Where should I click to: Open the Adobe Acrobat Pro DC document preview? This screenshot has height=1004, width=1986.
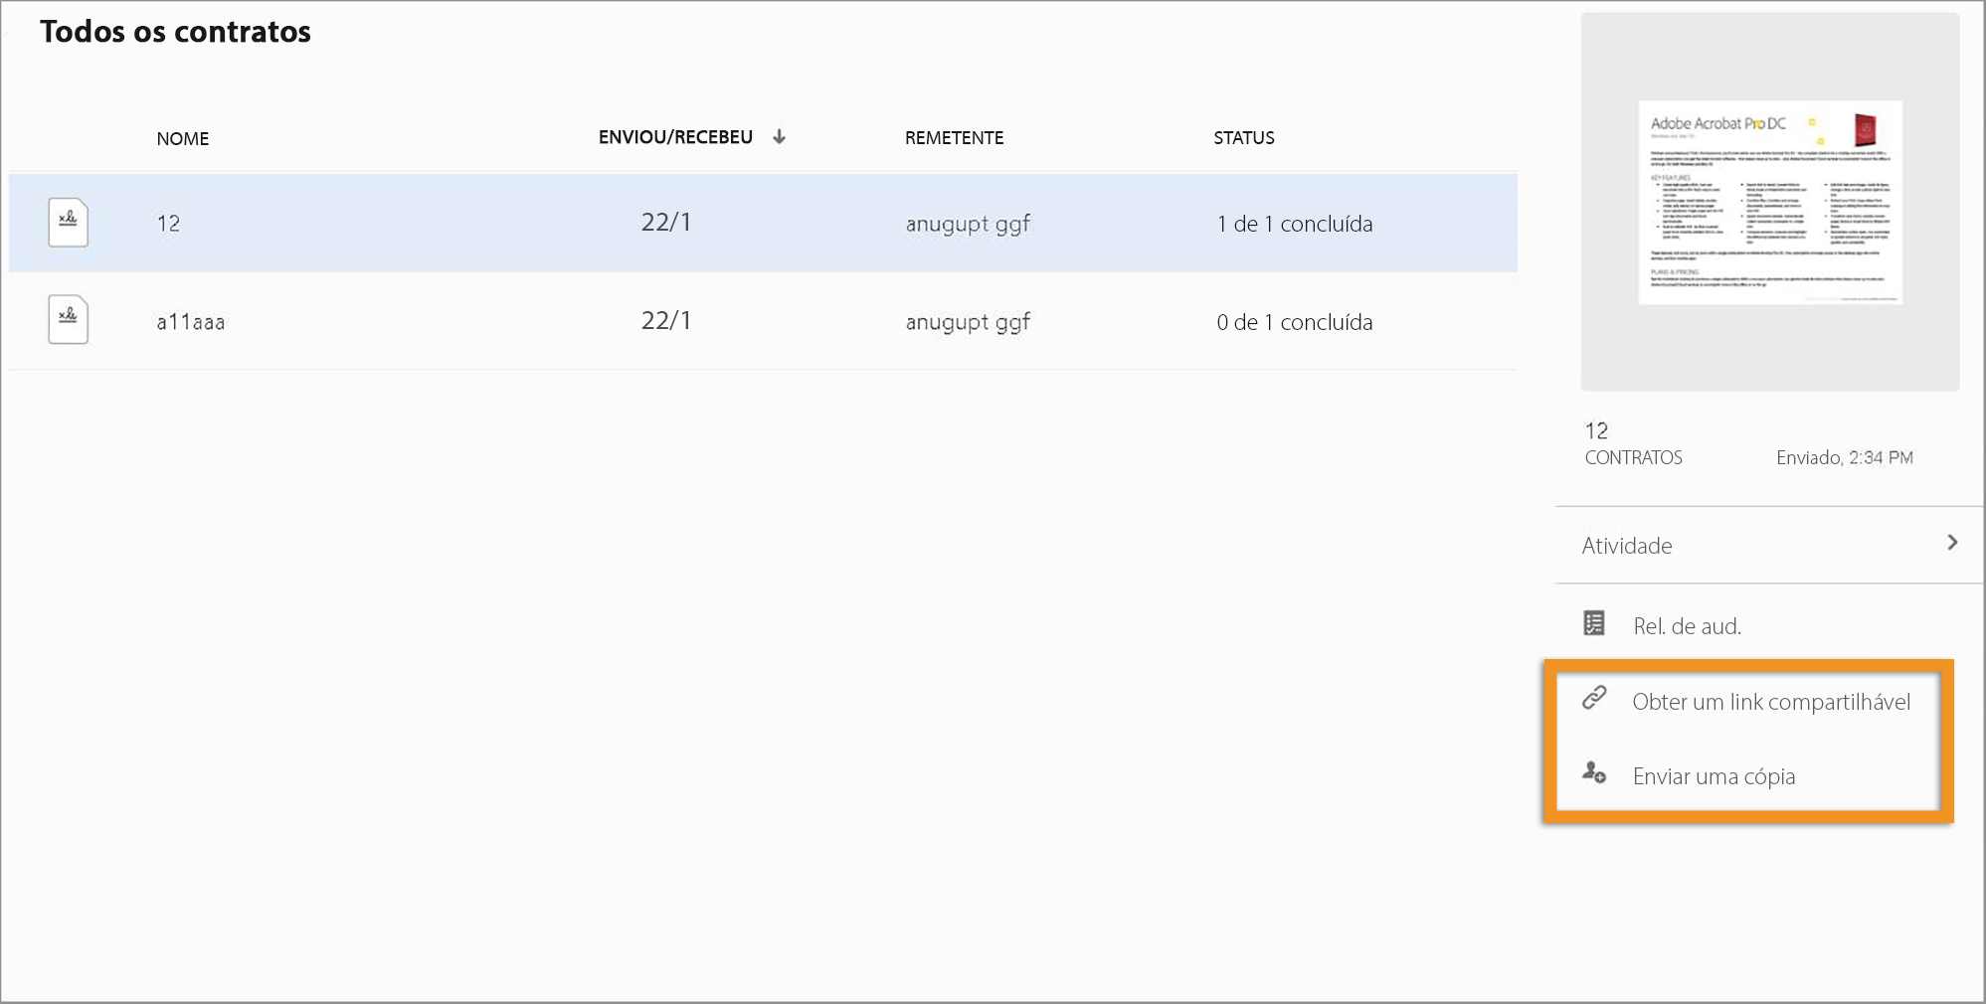[x=1770, y=202]
